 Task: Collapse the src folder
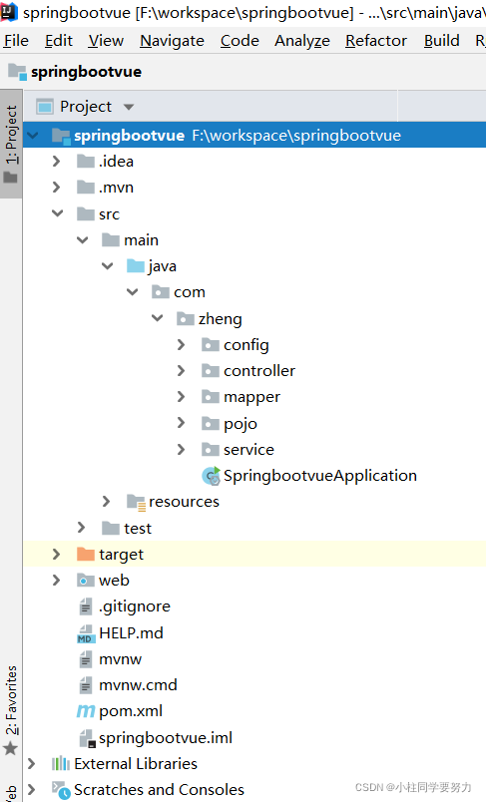[57, 213]
